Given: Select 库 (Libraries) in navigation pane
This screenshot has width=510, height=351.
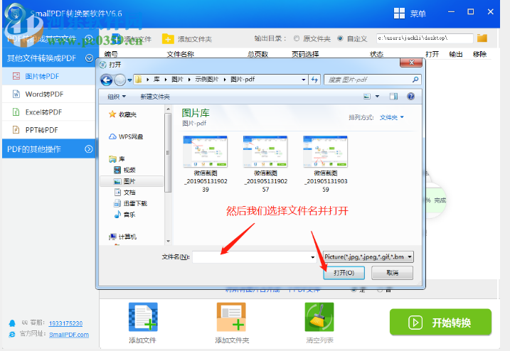Looking at the screenshot, I should pyautogui.click(x=117, y=159).
